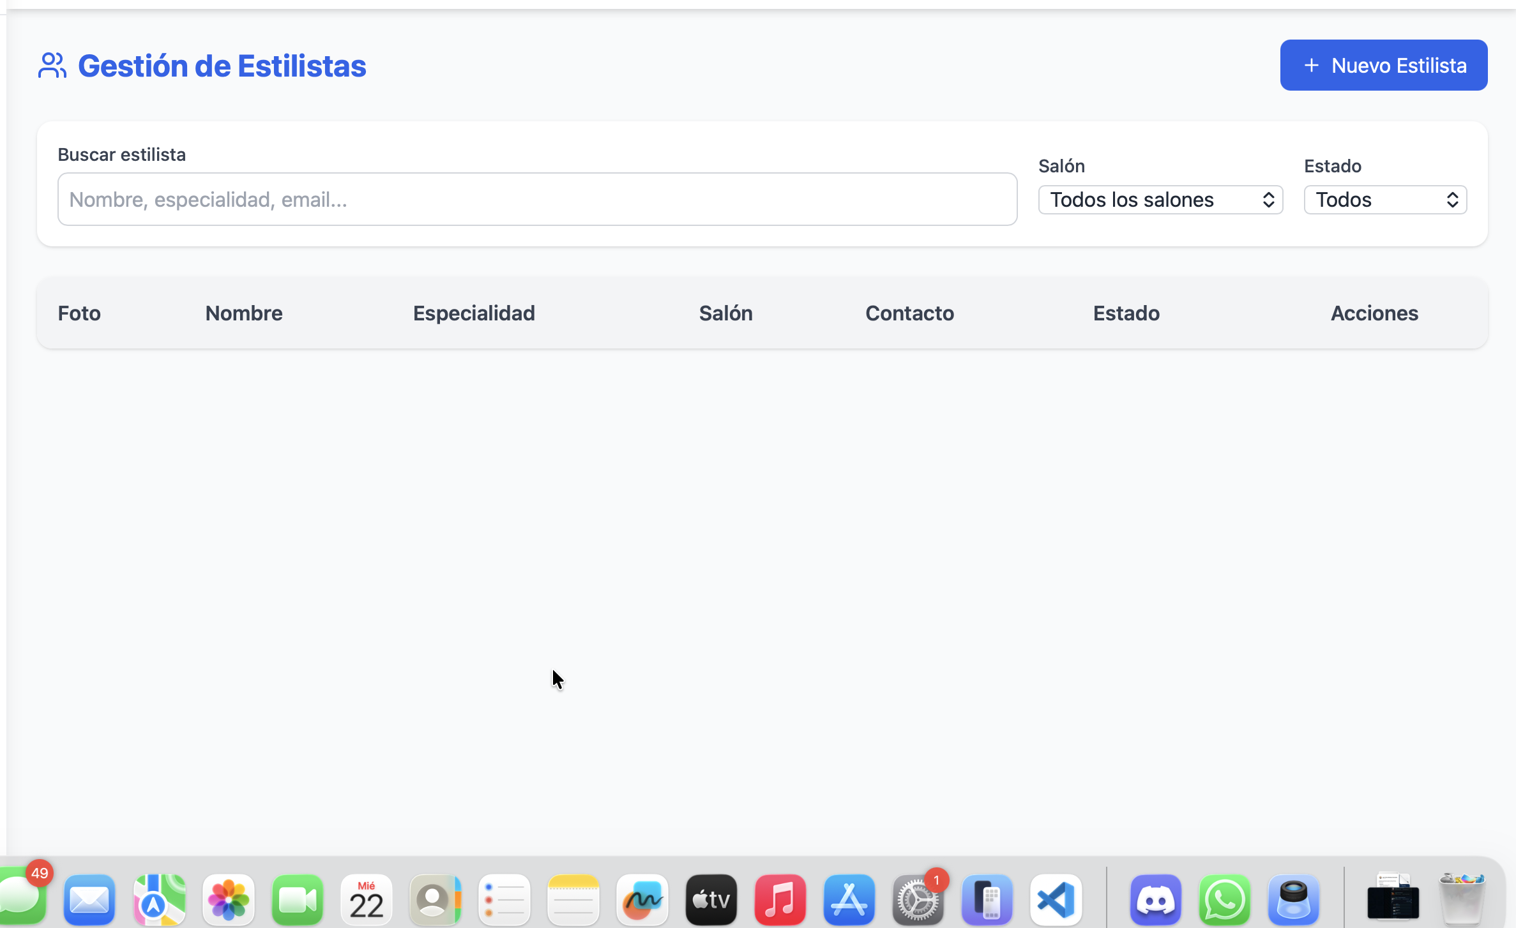Open Mail from the dock
The image size is (1516, 928).
[89, 900]
